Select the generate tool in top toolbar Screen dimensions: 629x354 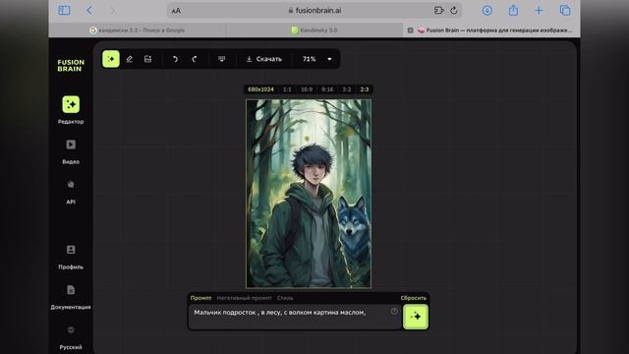coord(111,59)
